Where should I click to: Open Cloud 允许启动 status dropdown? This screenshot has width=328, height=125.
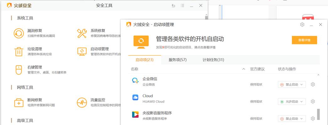pos(292,102)
